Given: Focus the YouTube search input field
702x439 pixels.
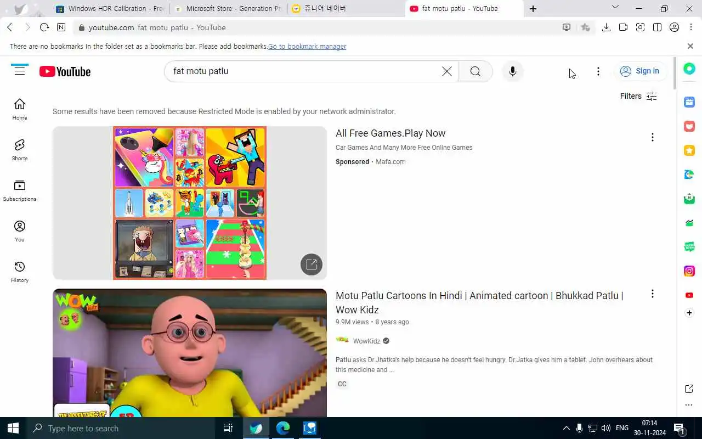Looking at the screenshot, I should click(304, 71).
